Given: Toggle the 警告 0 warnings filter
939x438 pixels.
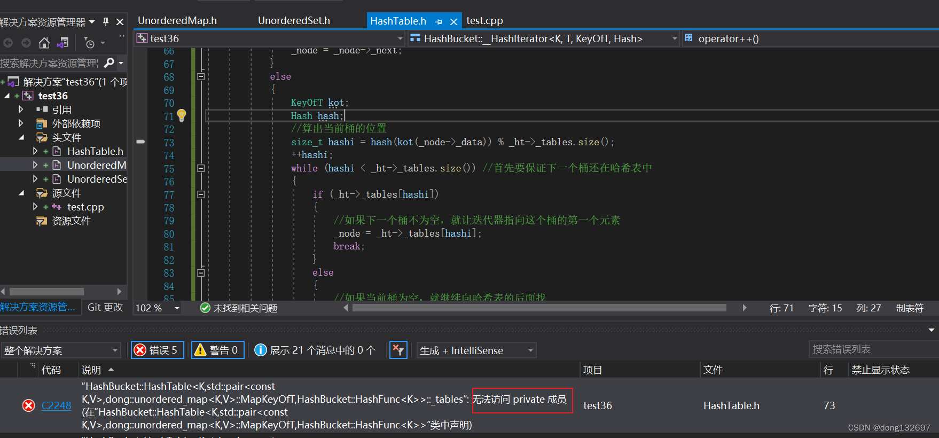Looking at the screenshot, I should pos(217,350).
